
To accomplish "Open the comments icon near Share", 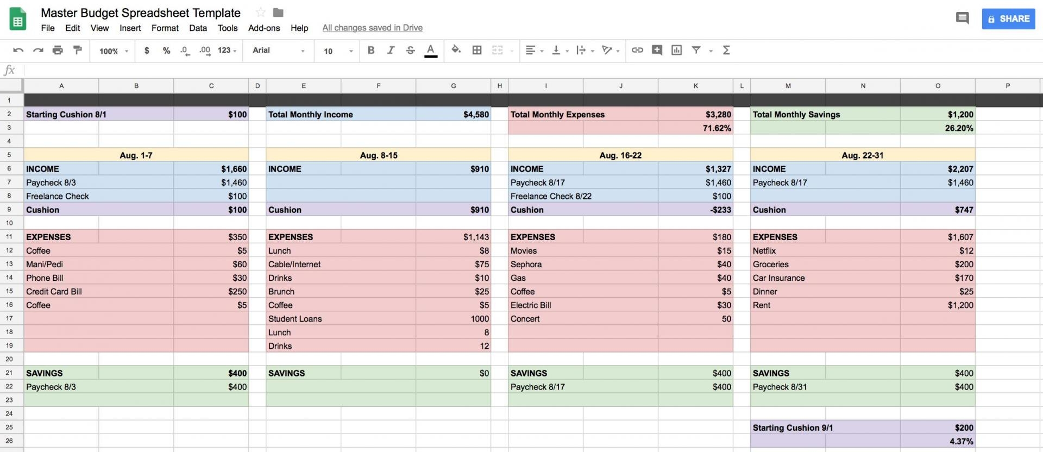I will [x=962, y=18].
